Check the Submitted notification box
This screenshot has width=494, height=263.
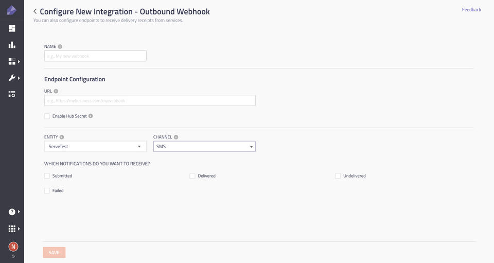[47, 176]
